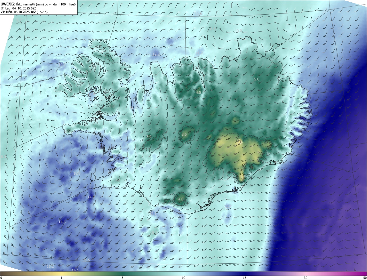Click the '11.5' value near the bottom edge

86,260
